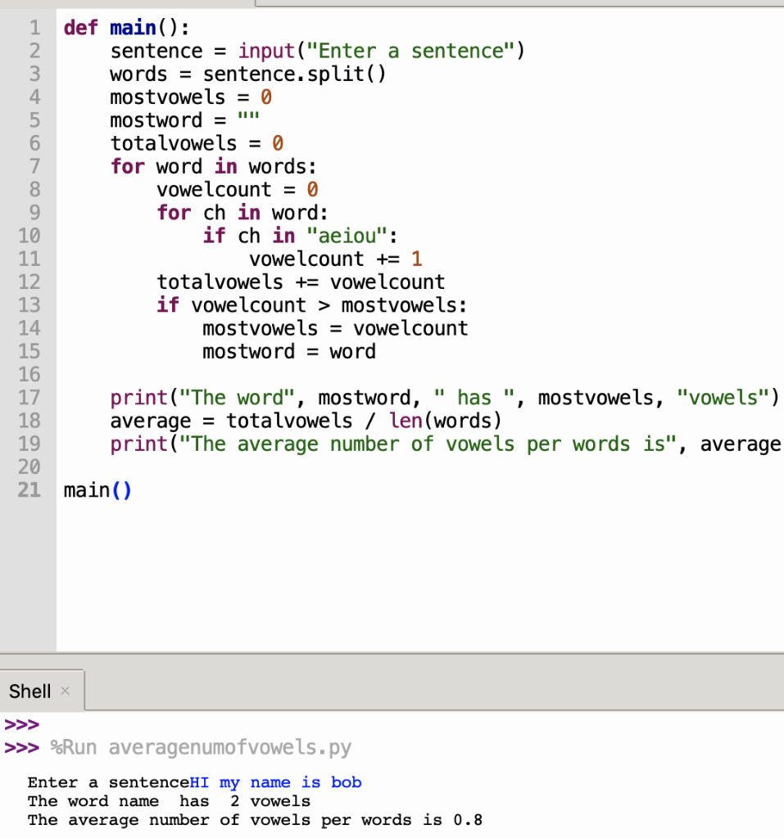
Task: Click 'mostword' assignment on line 5
Action: point(184,120)
